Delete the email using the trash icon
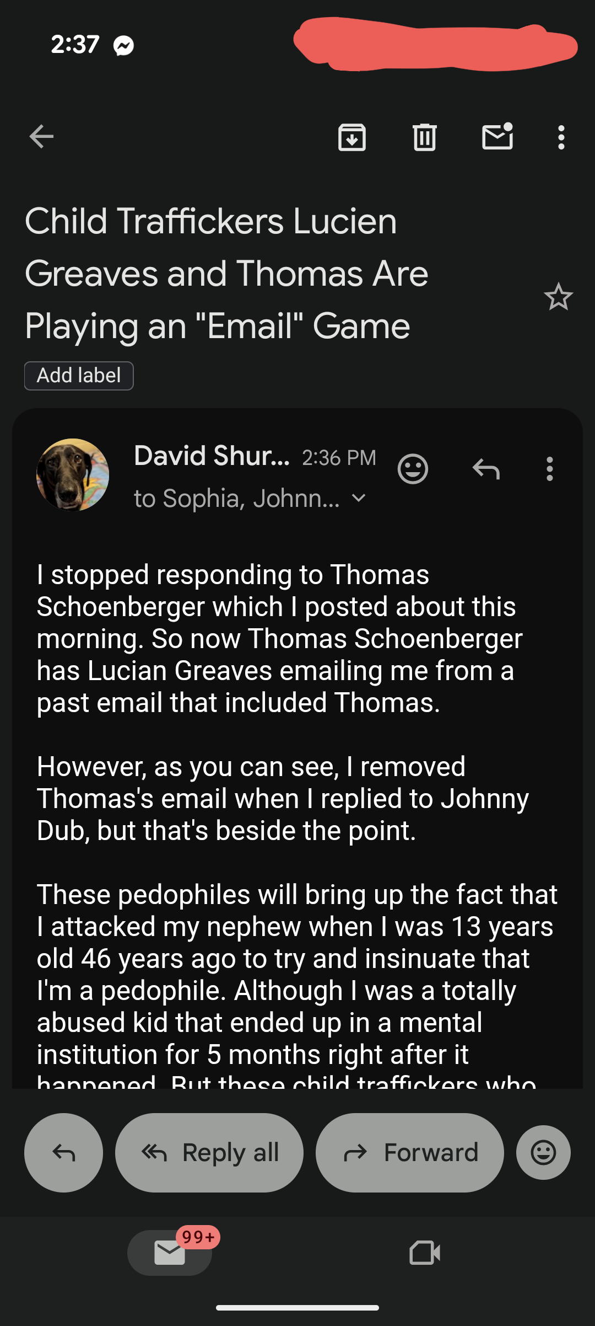Viewport: 595px width, 1326px height. 424,137
